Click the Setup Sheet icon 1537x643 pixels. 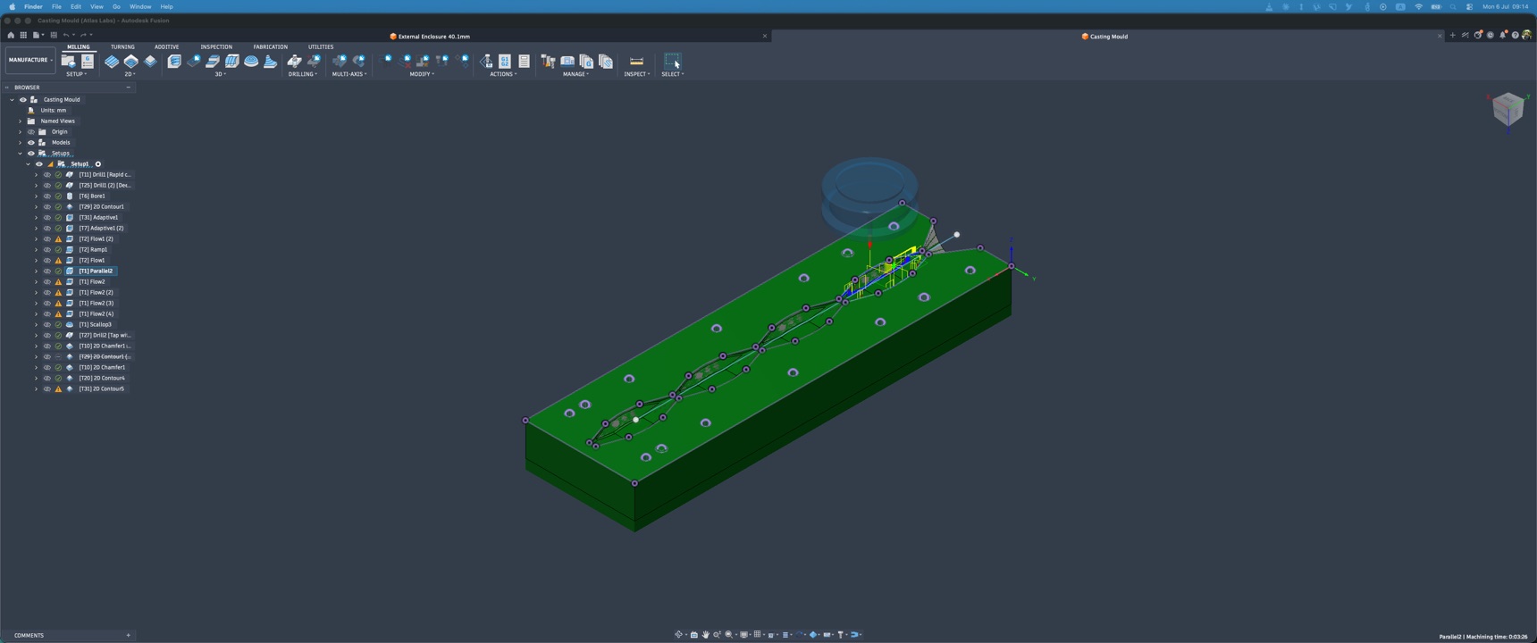click(525, 61)
